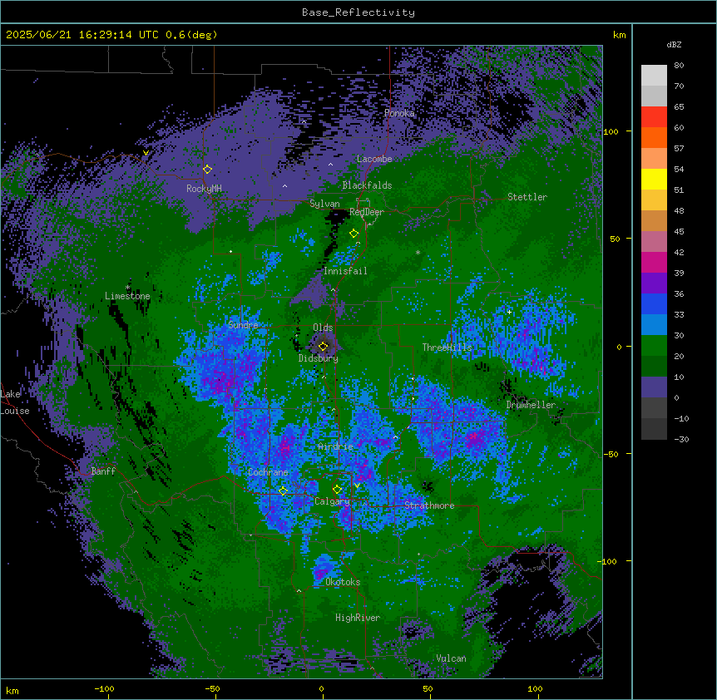Click the RedDeer city label
This screenshot has height=700, width=717.
coord(367,212)
